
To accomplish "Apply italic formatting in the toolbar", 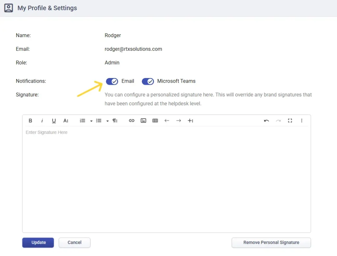I will [42, 121].
